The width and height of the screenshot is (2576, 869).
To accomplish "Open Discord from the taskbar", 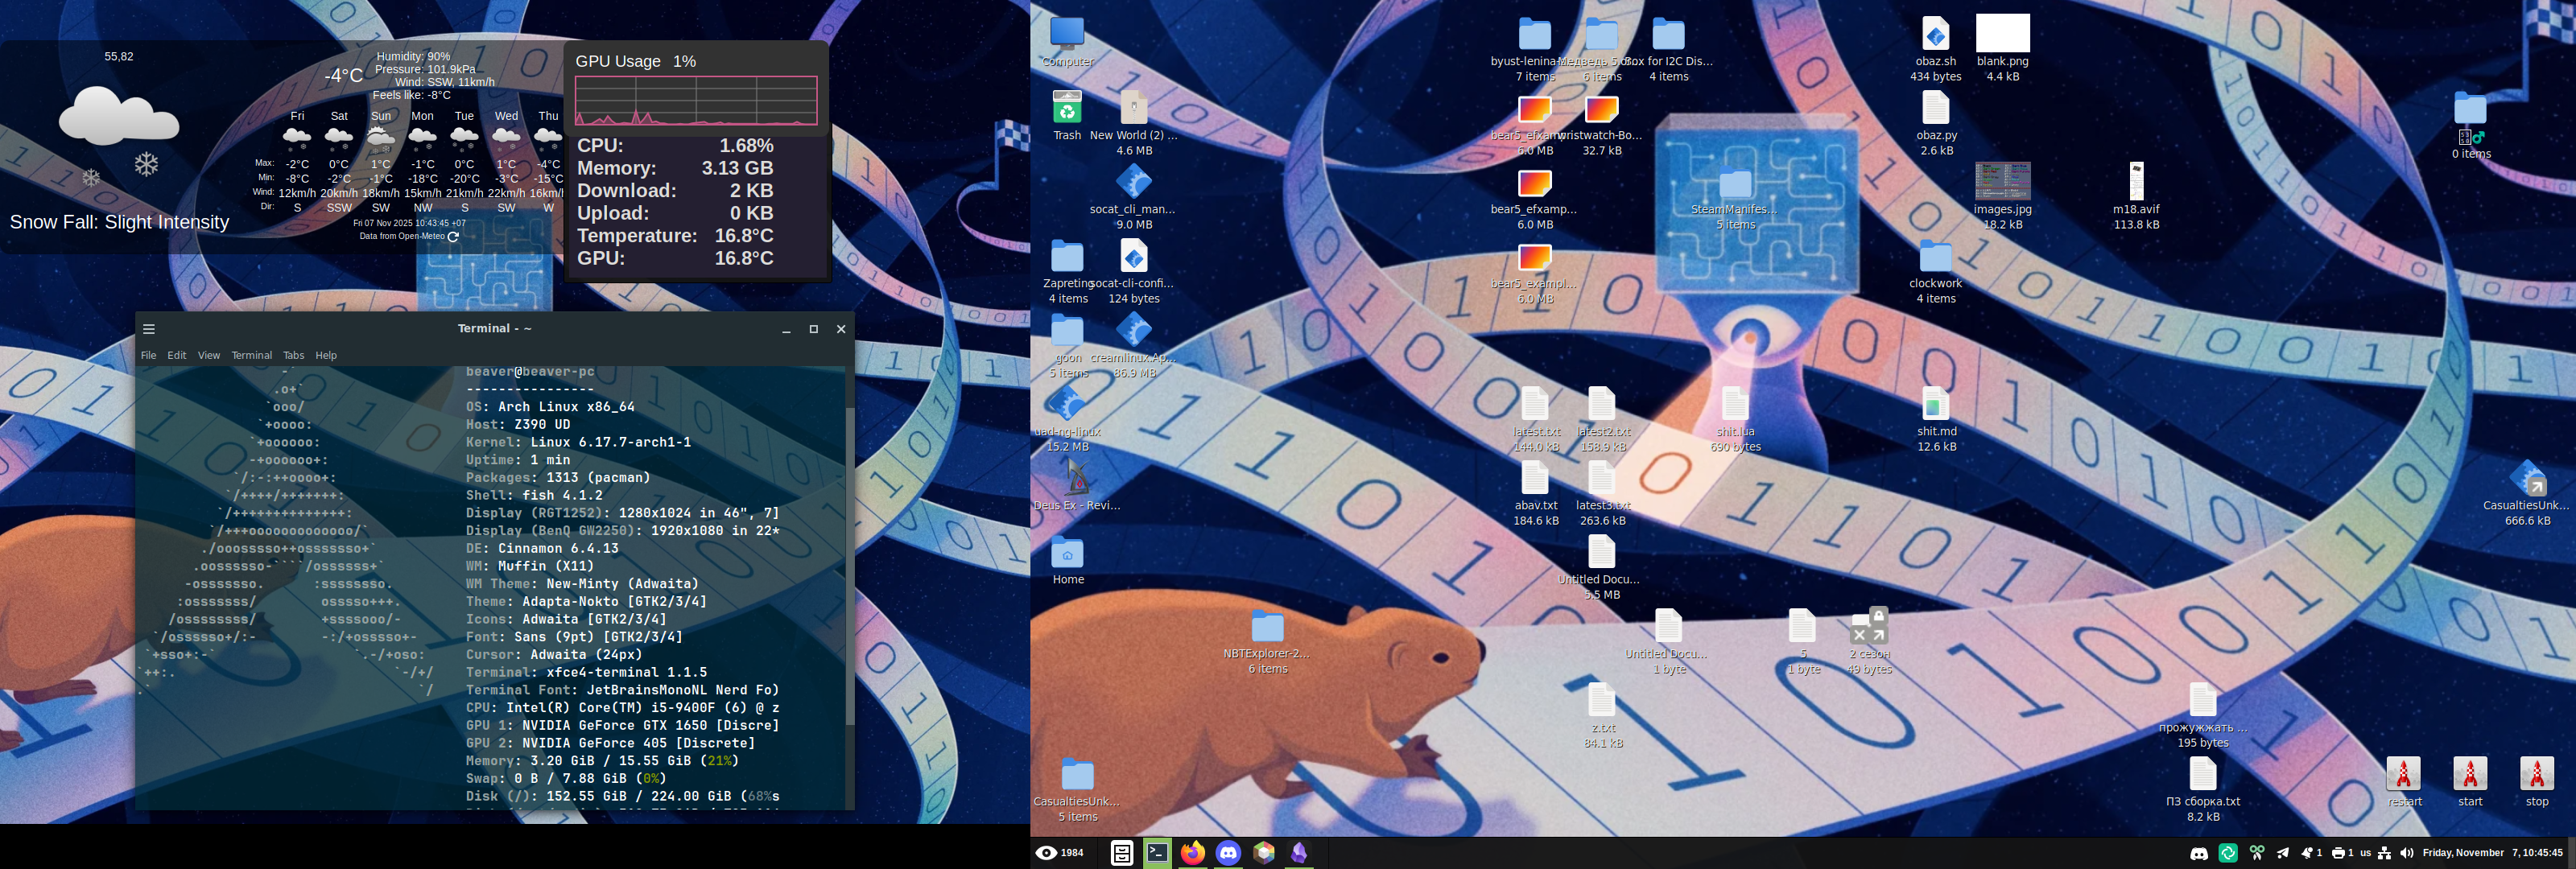I will coord(1228,853).
